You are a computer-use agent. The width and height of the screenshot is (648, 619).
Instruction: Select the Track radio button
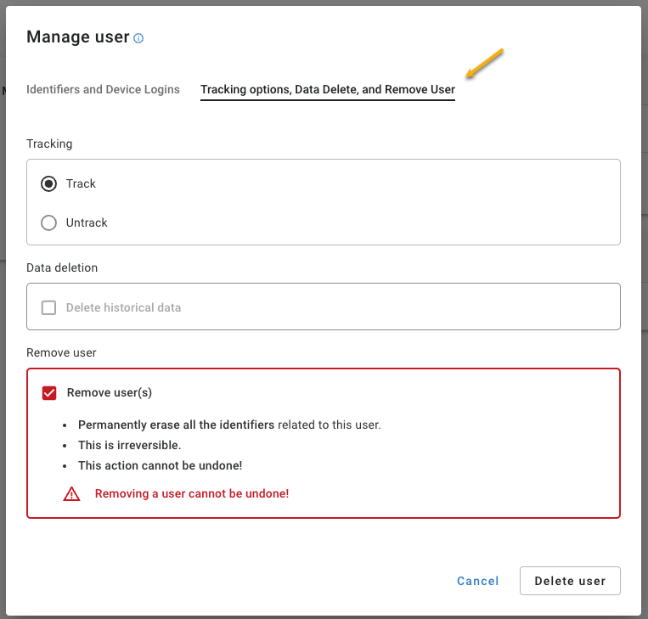tap(48, 183)
